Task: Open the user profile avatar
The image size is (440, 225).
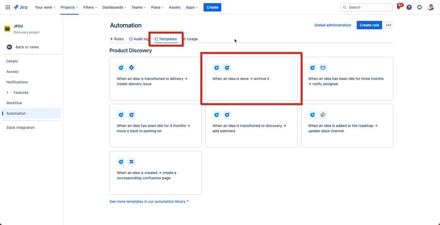Action: click(x=430, y=7)
